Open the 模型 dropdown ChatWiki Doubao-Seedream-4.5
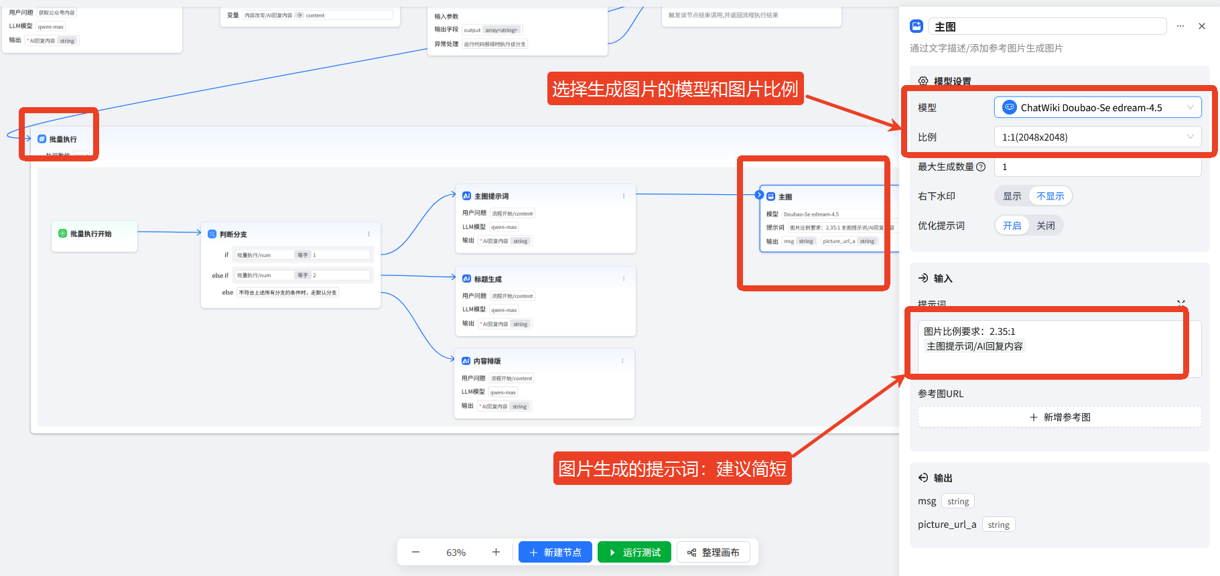 [1097, 107]
